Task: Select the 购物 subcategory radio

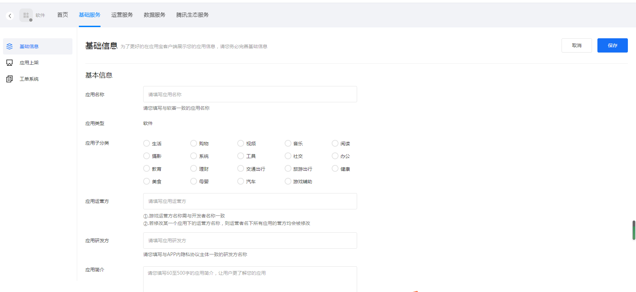Action: 194,143
